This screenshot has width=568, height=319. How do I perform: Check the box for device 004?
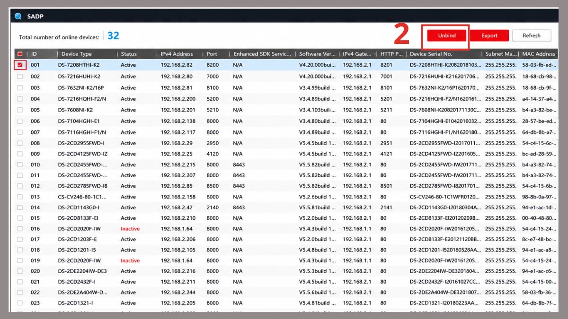pyautogui.click(x=20, y=99)
